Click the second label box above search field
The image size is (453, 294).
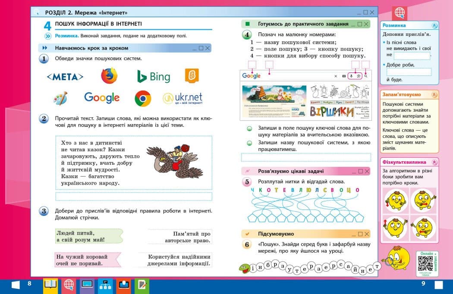coord(269,64)
